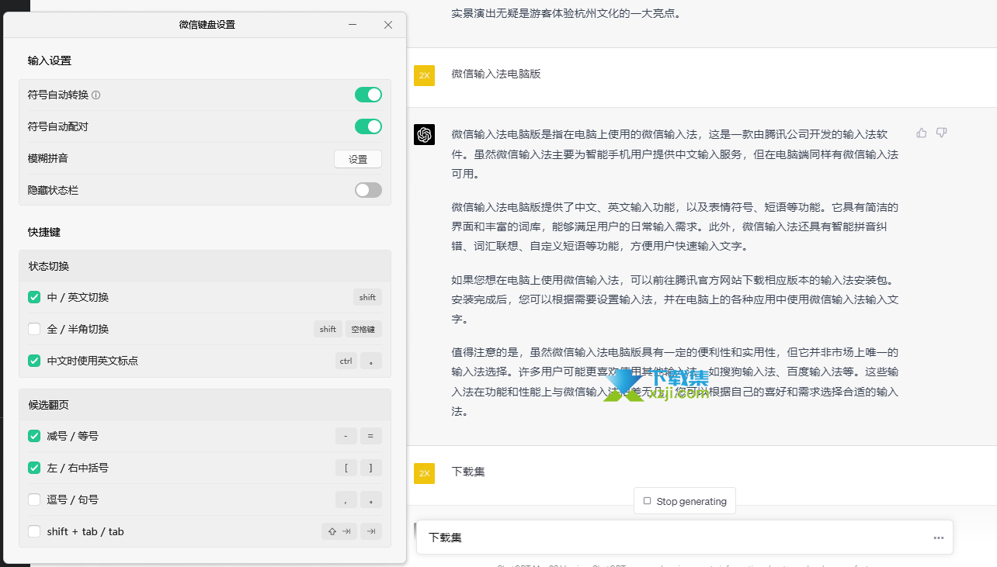Click 下载集 user message in chat
The width and height of the screenshot is (997, 567).
pos(468,472)
